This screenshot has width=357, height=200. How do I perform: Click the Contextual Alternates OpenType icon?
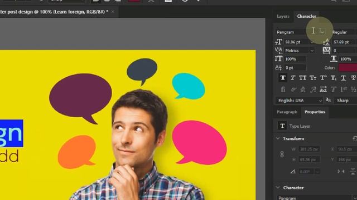pyautogui.click(x=293, y=89)
